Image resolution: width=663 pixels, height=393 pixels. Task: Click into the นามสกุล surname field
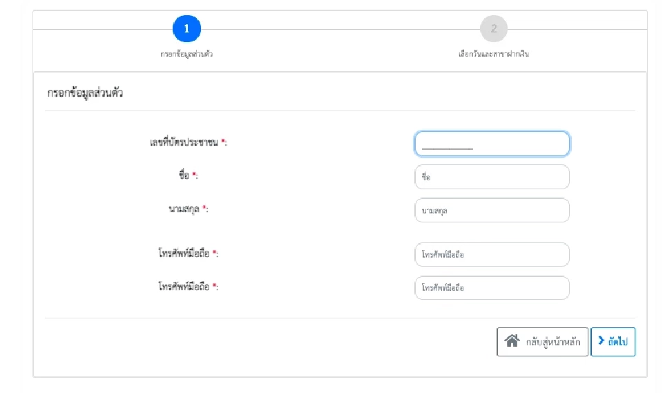(492, 211)
